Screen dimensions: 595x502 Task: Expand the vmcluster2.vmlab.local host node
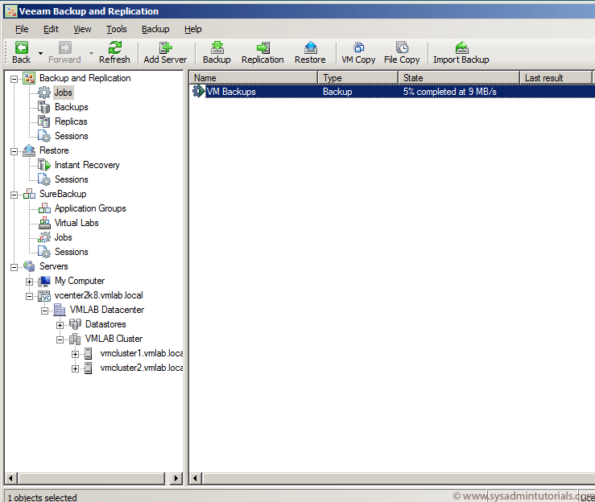coord(75,368)
